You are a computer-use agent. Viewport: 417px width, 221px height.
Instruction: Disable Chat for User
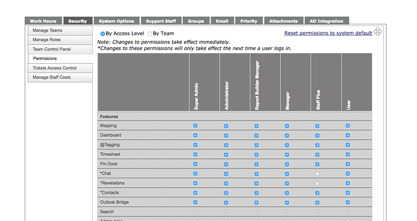348,174
